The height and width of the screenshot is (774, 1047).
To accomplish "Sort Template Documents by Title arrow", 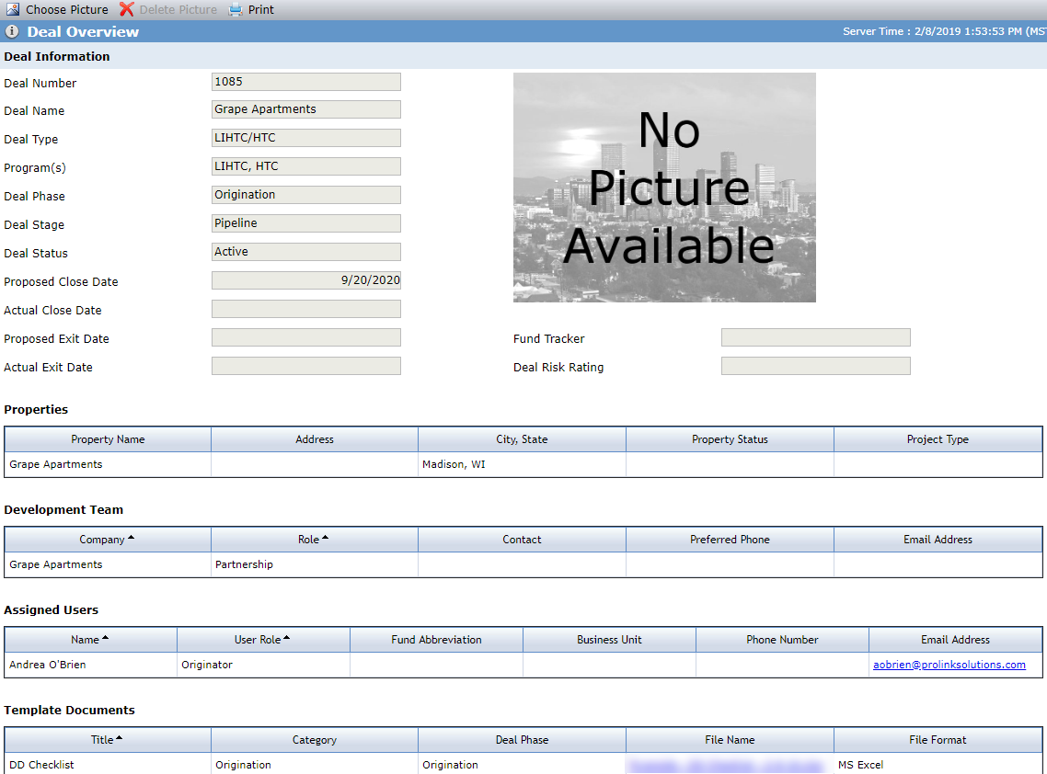I will tap(119, 738).
